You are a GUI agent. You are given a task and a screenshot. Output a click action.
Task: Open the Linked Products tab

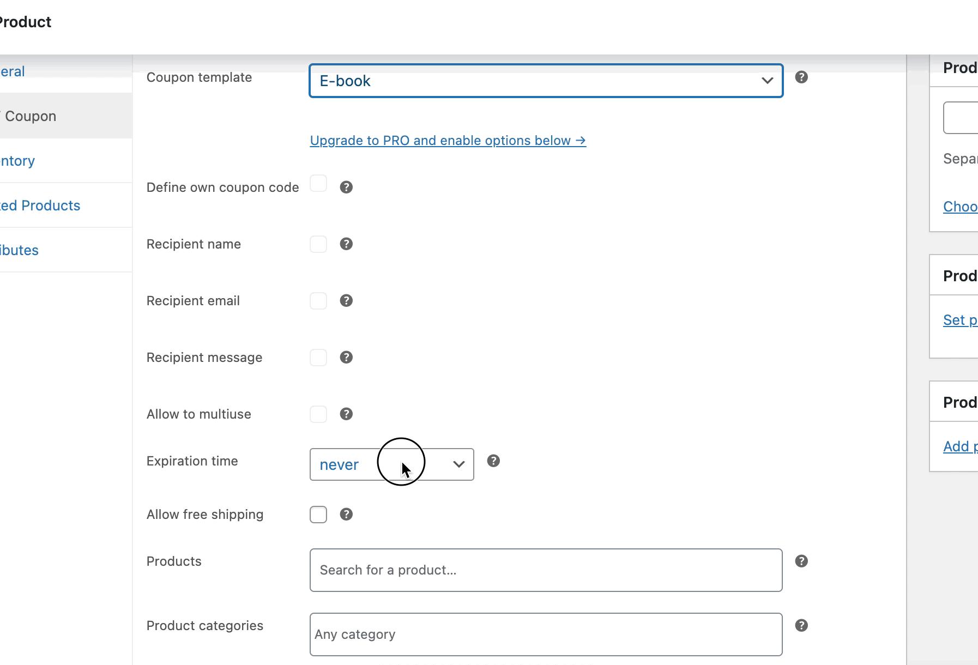pos(66,205)
